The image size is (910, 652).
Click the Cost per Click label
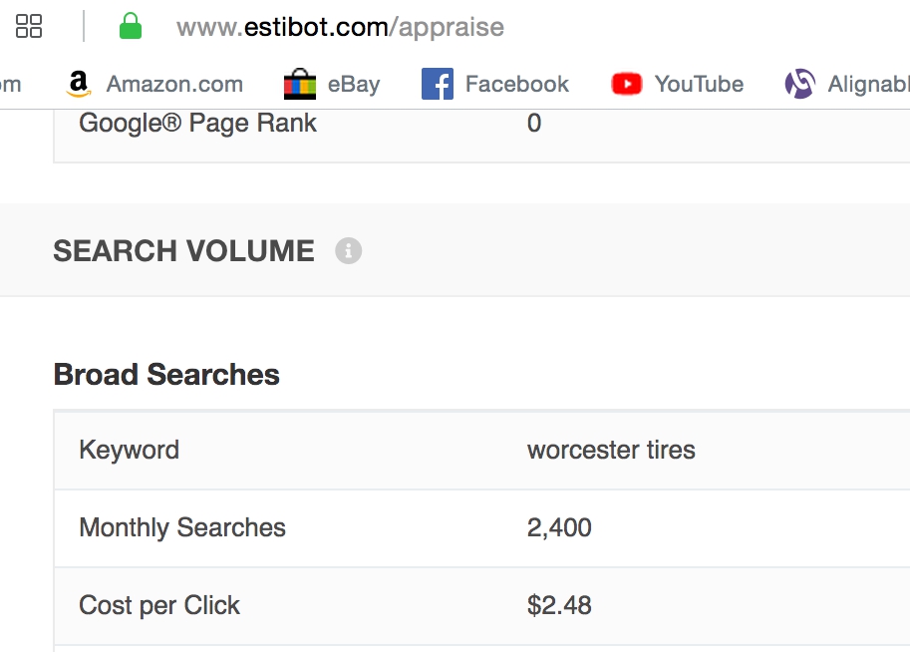pyautogui.click(x=159, y=605)
